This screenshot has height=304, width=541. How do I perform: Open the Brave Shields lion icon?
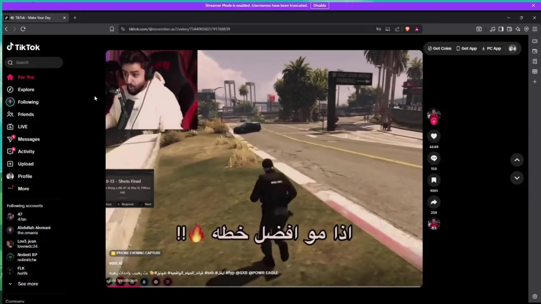407,29
